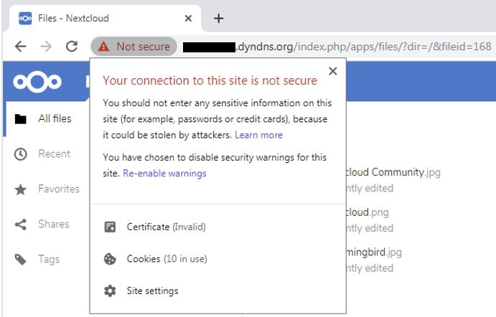Image resolution: width=496 pixels, height=317 pixels.
Task: Click the address bar URL text
Action: pyautogui.click(x=337, y=47)
